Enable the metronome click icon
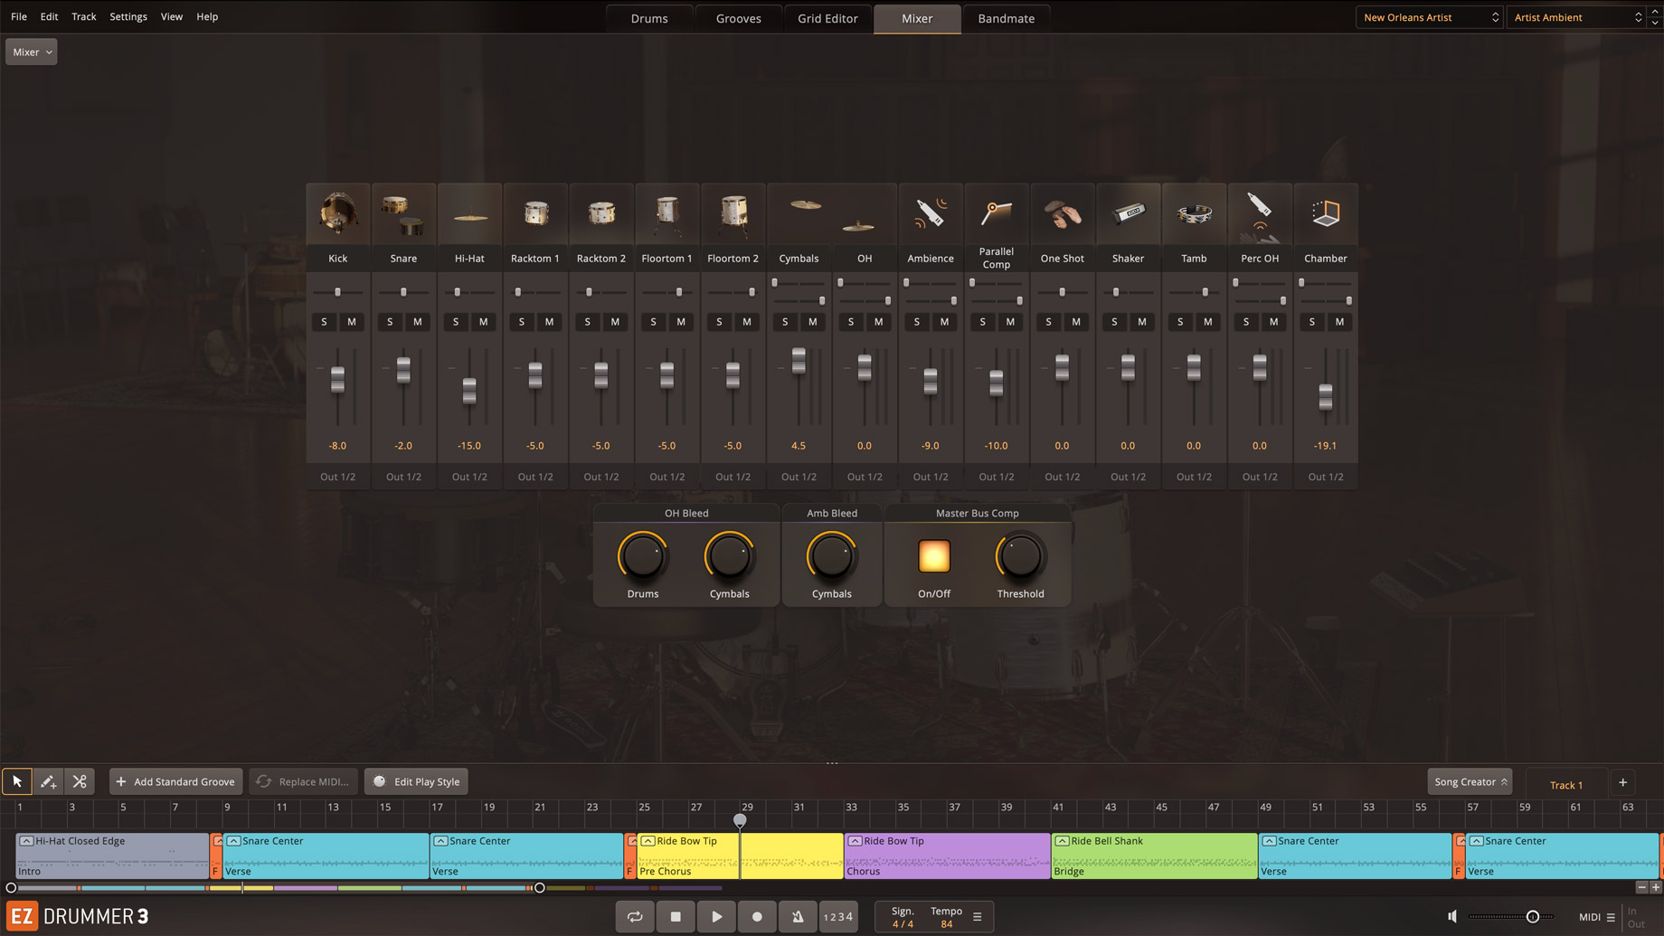The width and height of the screenshot is (1664, 936). 798,916
